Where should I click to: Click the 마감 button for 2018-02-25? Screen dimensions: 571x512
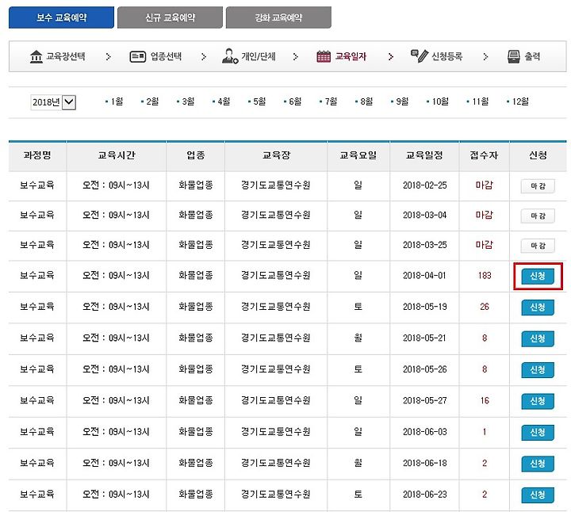(538, 186)
